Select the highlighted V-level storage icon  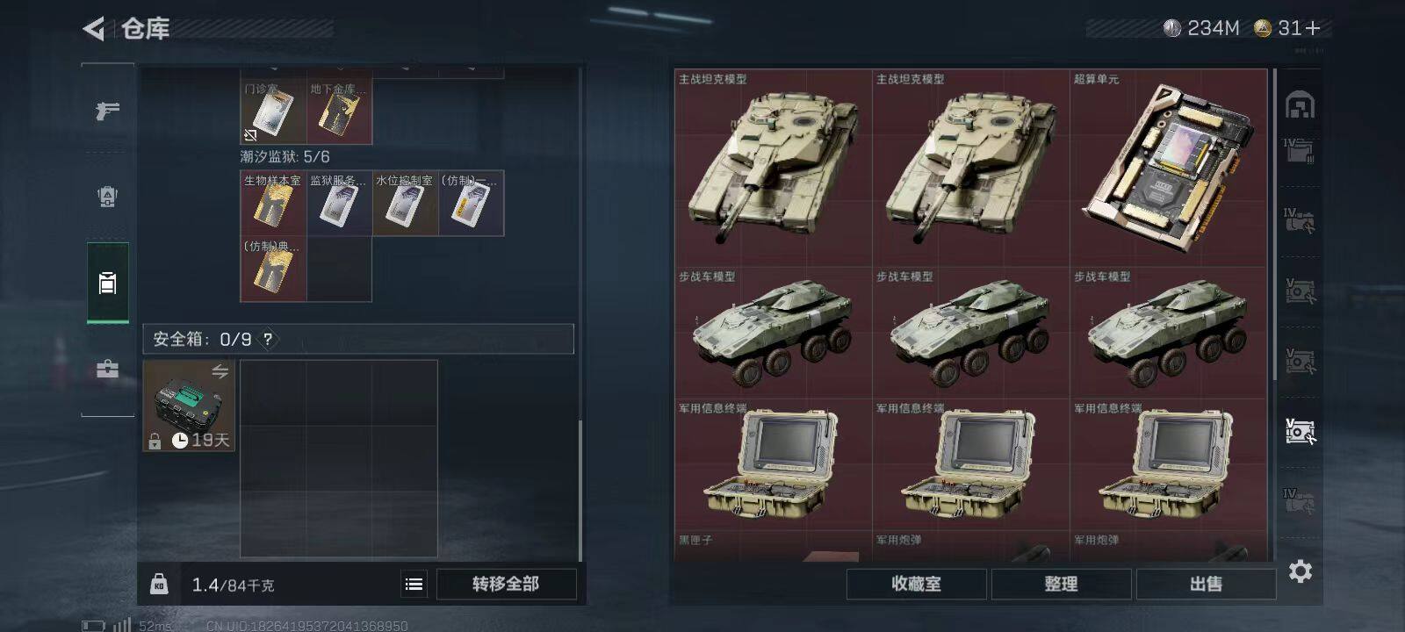pyautogui.click(x=1301, y=430)
